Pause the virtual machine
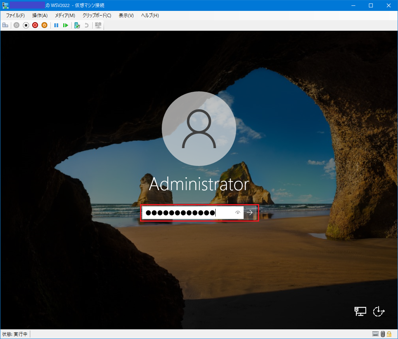This screenshot has height=339, width=398. pyautogui.click(x=56, y=25)
